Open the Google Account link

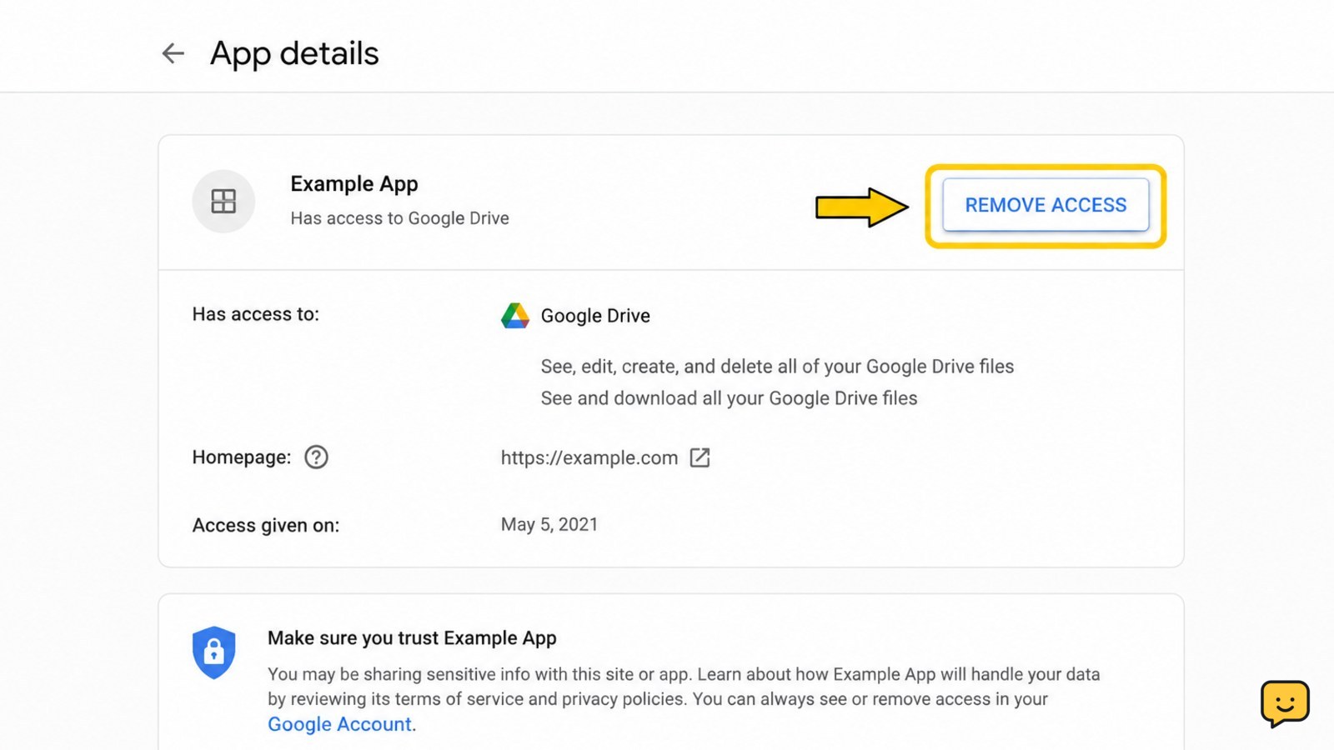tap(339, 724)
